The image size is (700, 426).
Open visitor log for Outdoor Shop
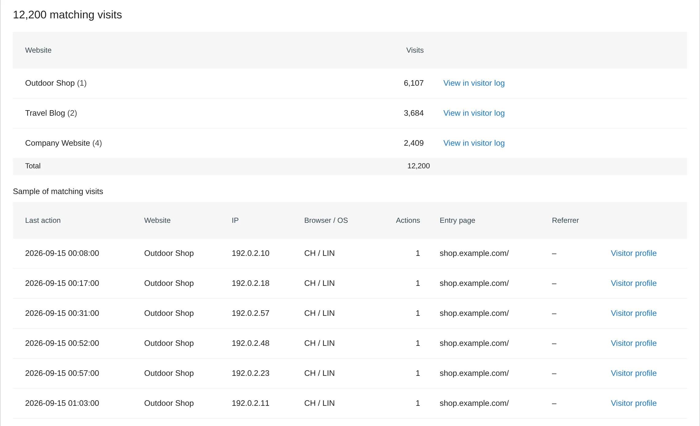click(474, 83)
